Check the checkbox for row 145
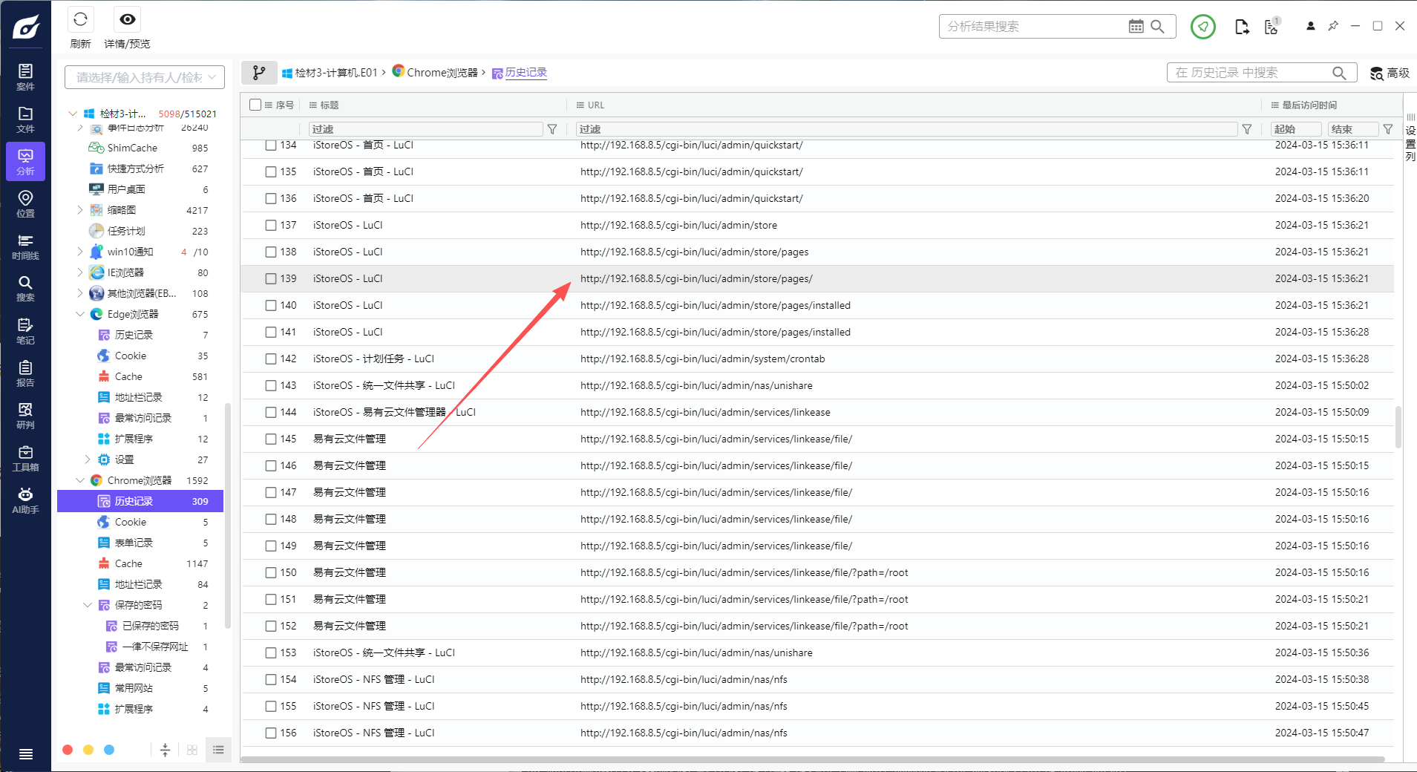This screenshot has height=772, width=1417. [271, 439]
